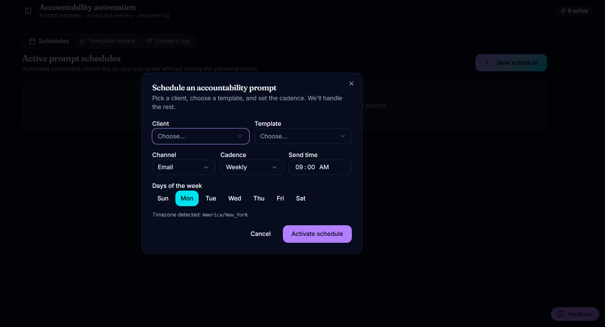
Task: Click the chevron arrow in Template selector
Action: click(x=343, y=136)
